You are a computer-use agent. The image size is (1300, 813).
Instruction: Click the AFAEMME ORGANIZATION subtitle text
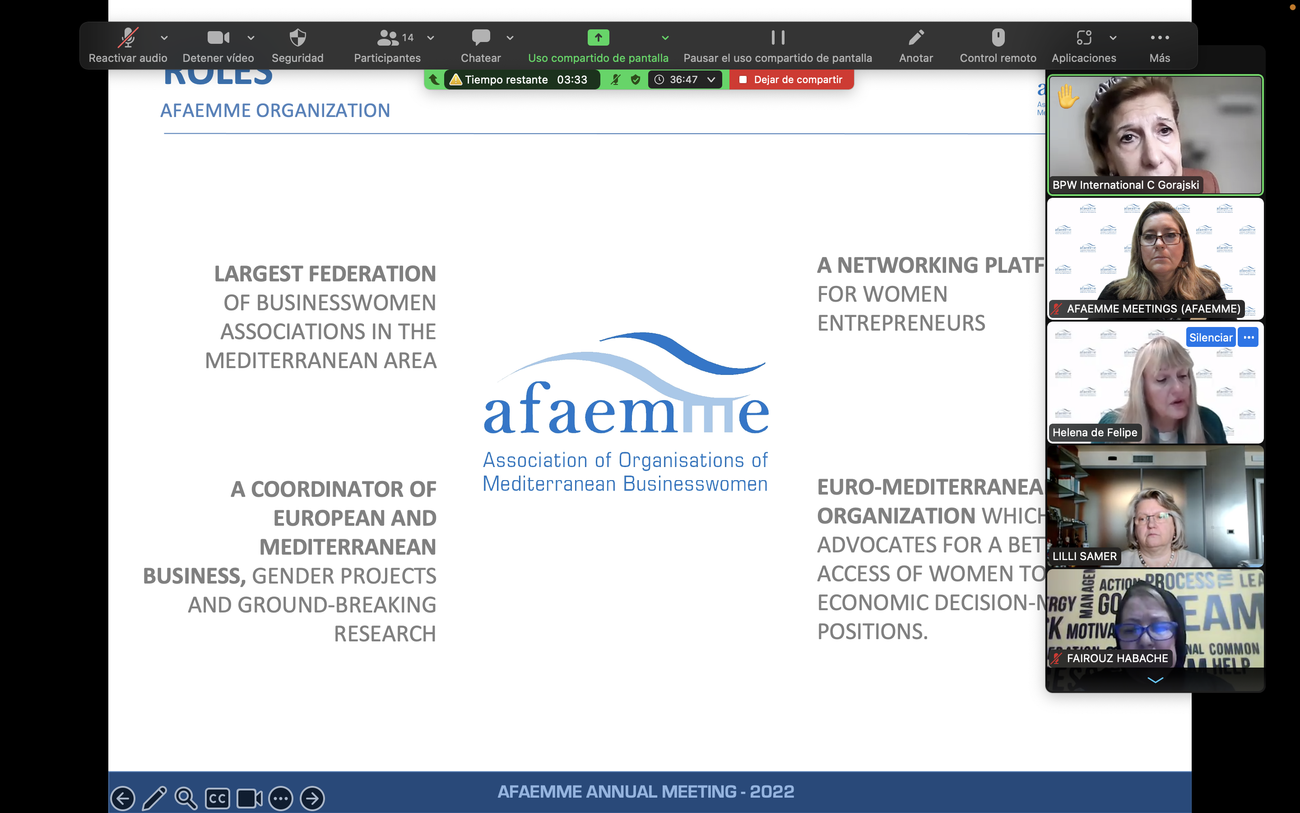(275, 111)
